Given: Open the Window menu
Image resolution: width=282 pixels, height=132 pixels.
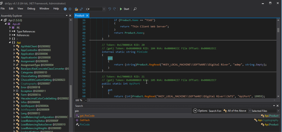Looking at the screenshot, I should [44, 8].
